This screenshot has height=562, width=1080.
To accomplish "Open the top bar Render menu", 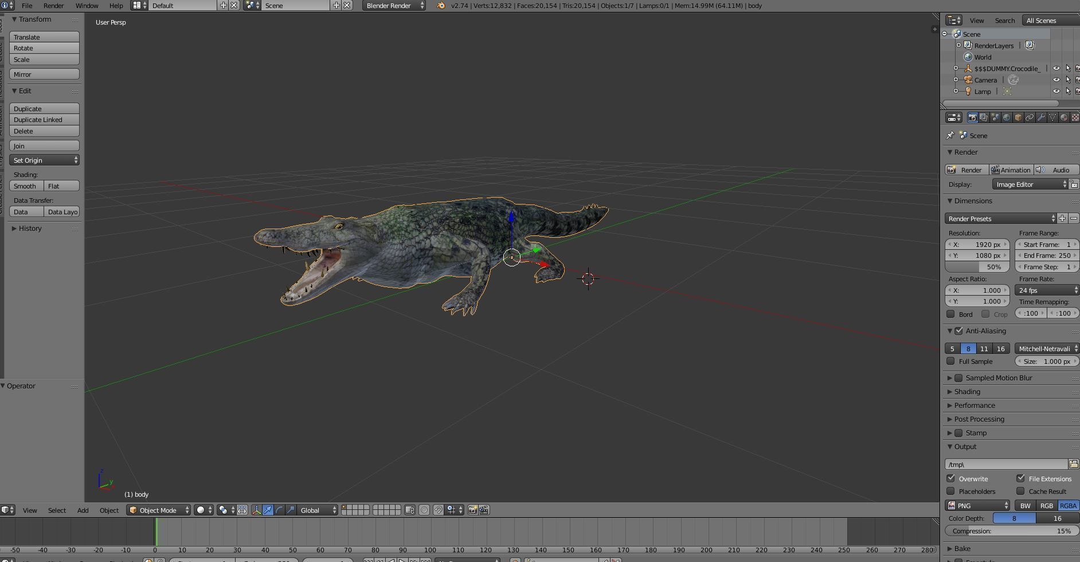I will [x=54, y=5].
